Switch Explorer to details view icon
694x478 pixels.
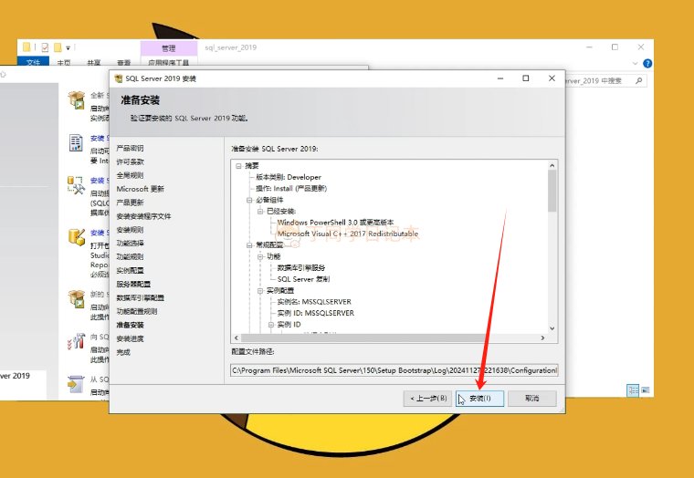633,390
